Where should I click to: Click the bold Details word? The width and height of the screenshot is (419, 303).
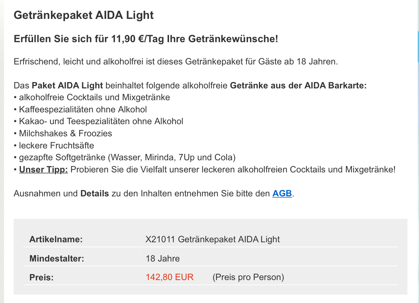point(95,194)
